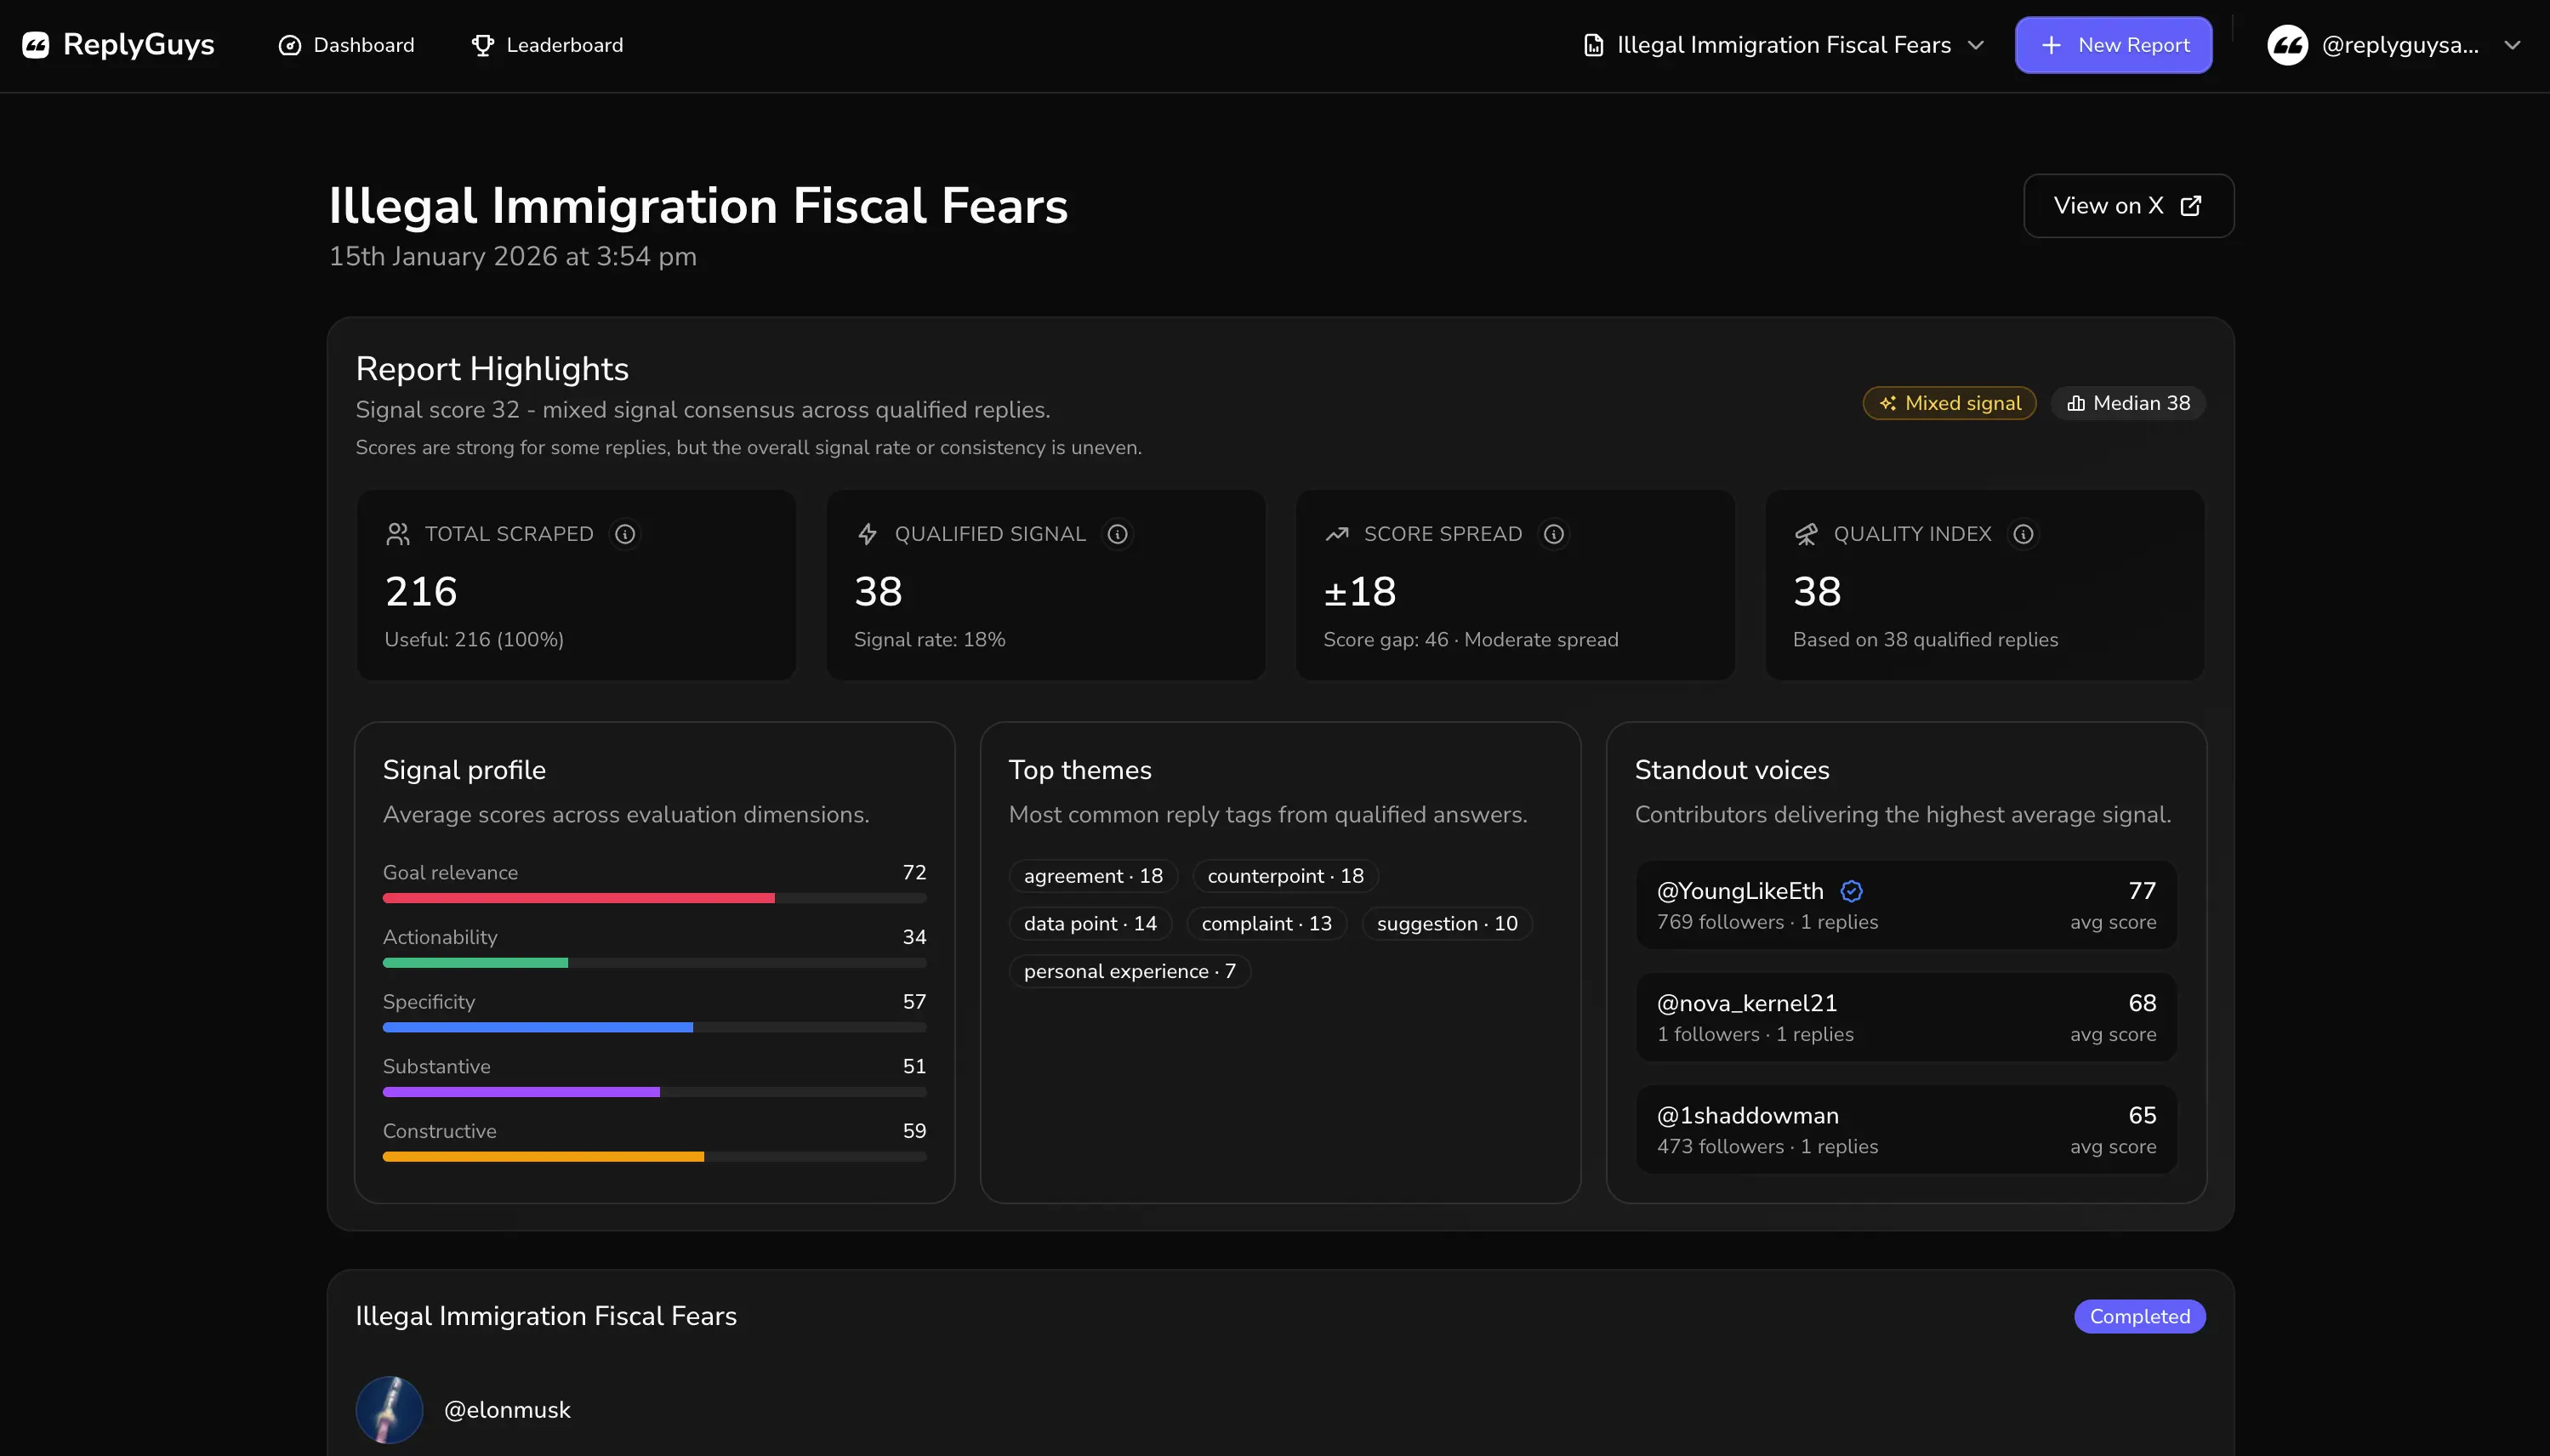
Task: Open the Illegal Immigration Fiscal Fears report dropdown
Action: pyautogui.click(x=1783, y=44)
